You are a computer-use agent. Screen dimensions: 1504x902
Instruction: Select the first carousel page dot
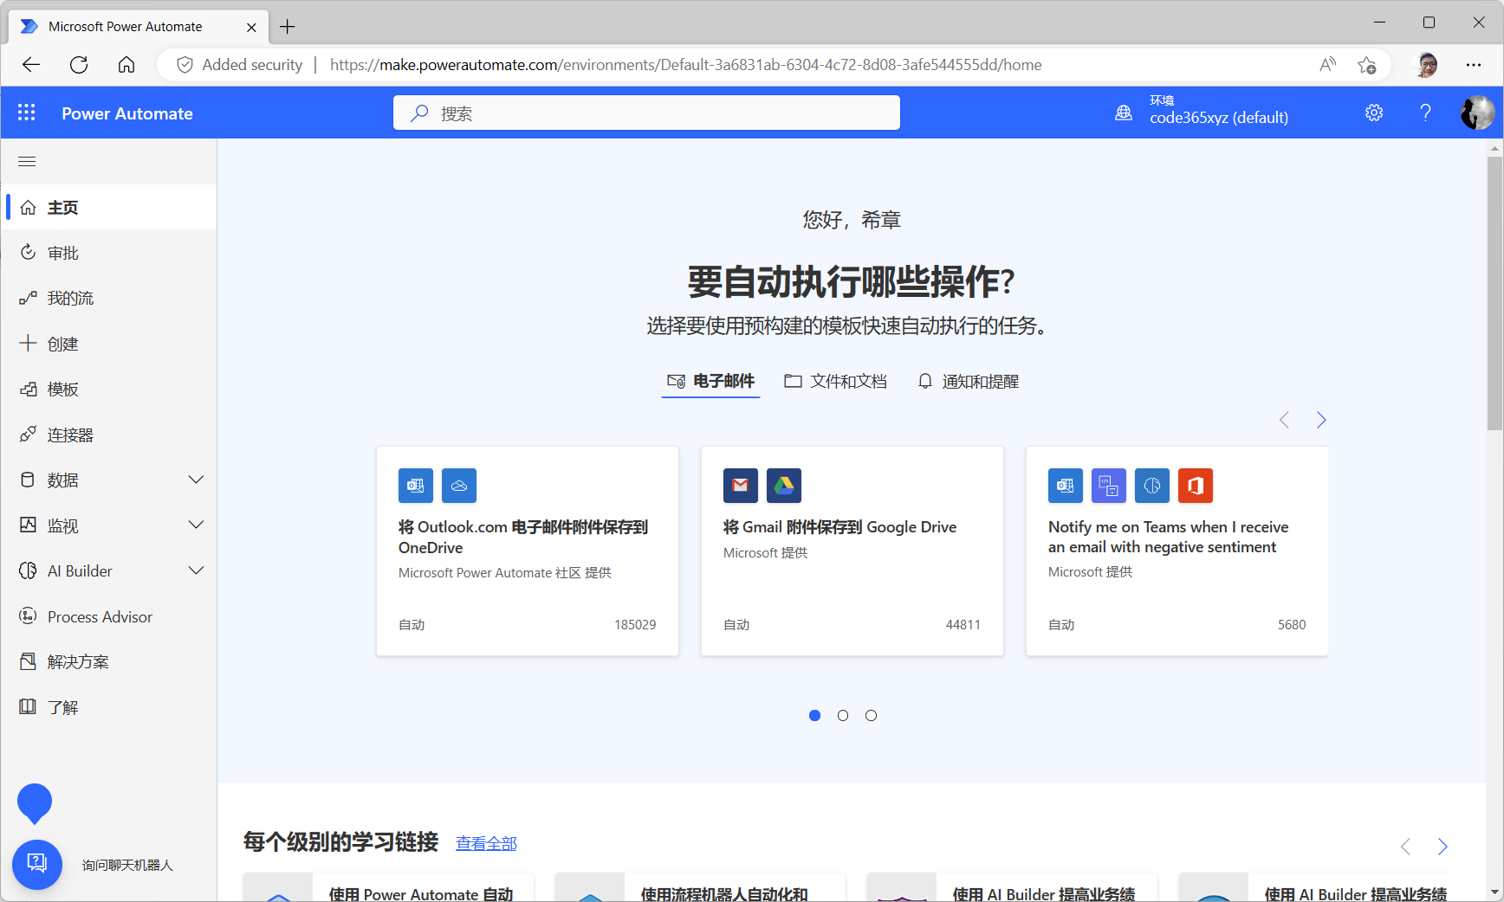(x=814, y=715)
